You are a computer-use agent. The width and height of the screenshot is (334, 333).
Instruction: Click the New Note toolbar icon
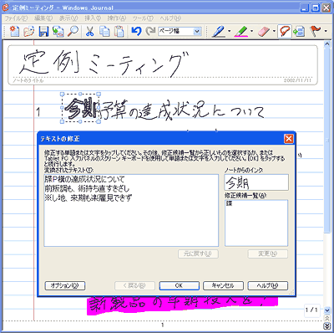coord(14,31)
